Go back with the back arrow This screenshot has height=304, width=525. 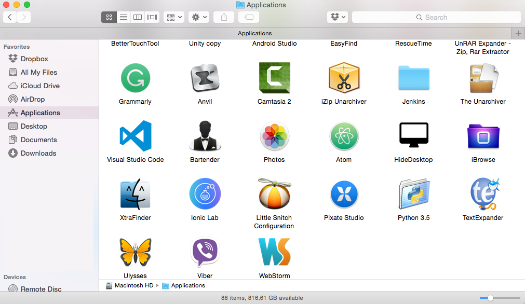(10, 17)
